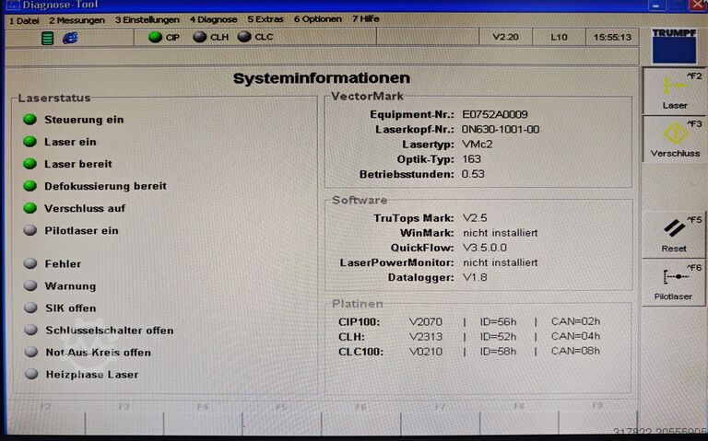The width and height of the screenshot is (708, 441).
Task: Click the Pilotlaser F6 button
Action: pos(673,283)
